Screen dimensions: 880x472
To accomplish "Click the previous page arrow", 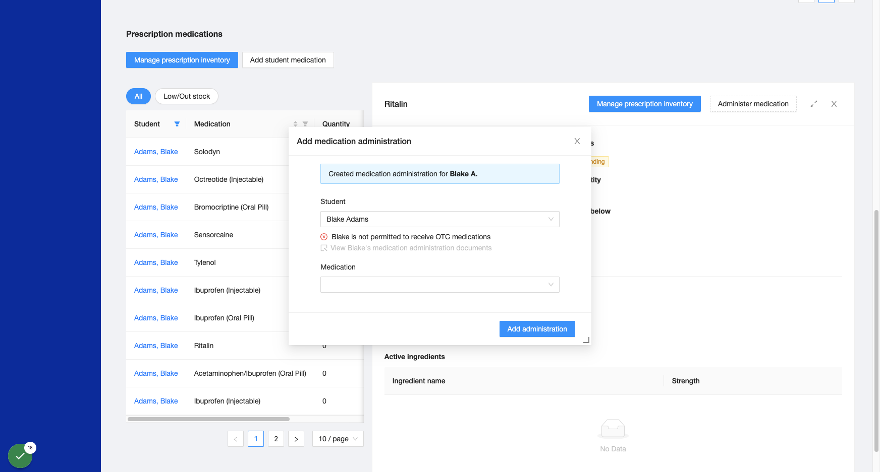I will point(236,439).
